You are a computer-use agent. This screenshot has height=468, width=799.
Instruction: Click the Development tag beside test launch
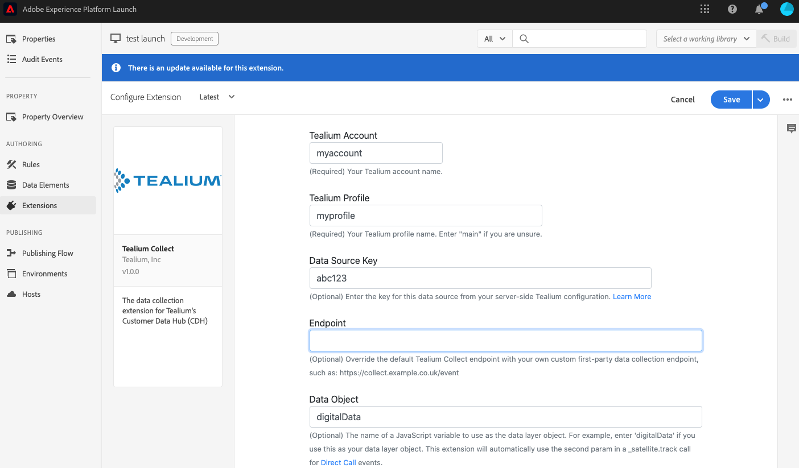[x=195, y=39]
